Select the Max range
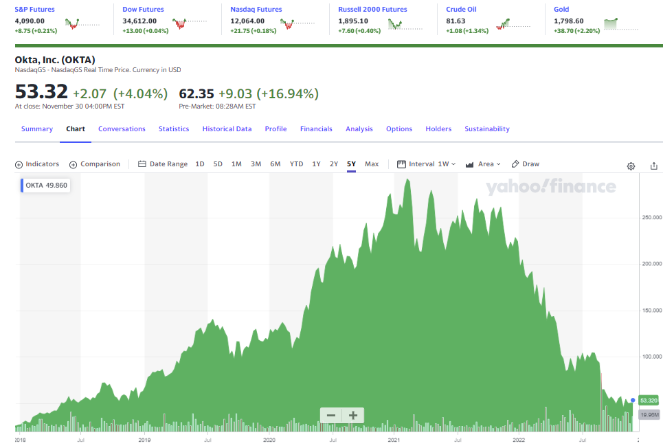This screenshot has height=448, width=663. point(372,164)
